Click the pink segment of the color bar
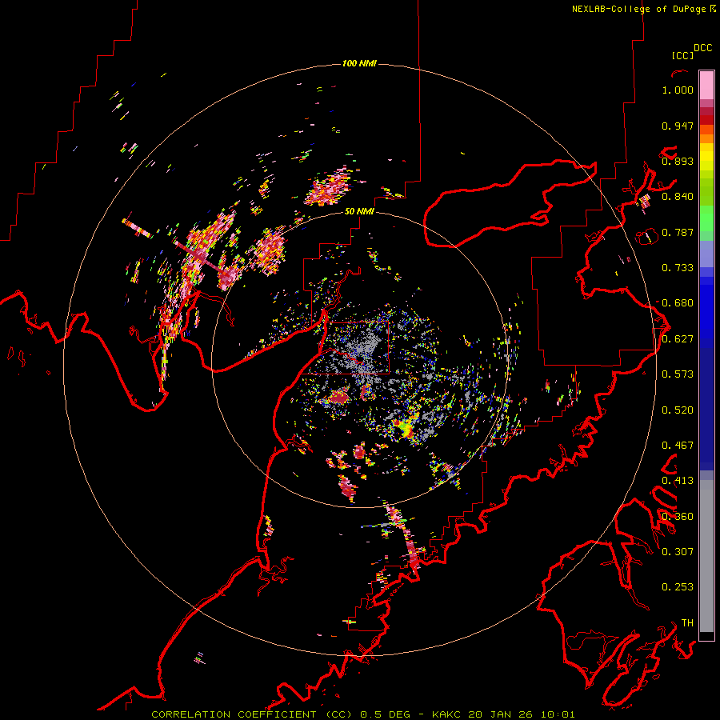The width and height of the screenshot is (720, 720). pyautogui.click(x=706, y=85)
